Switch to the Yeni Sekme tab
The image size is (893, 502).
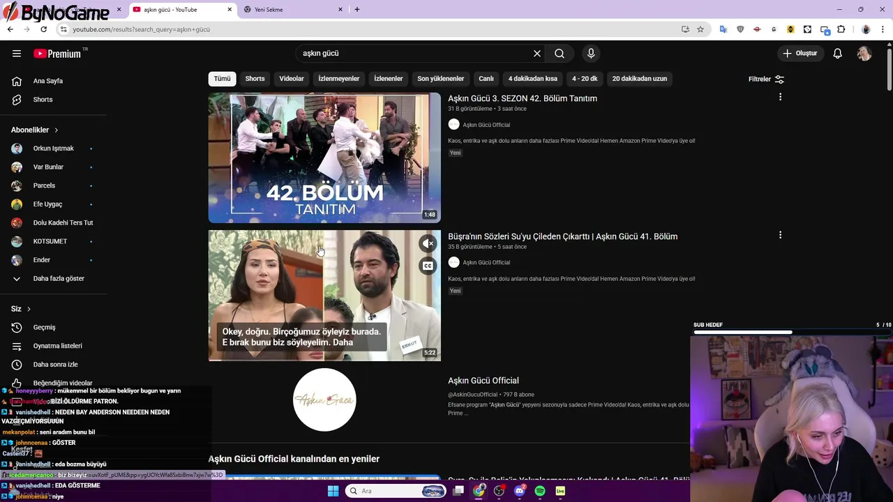(292, 10)
